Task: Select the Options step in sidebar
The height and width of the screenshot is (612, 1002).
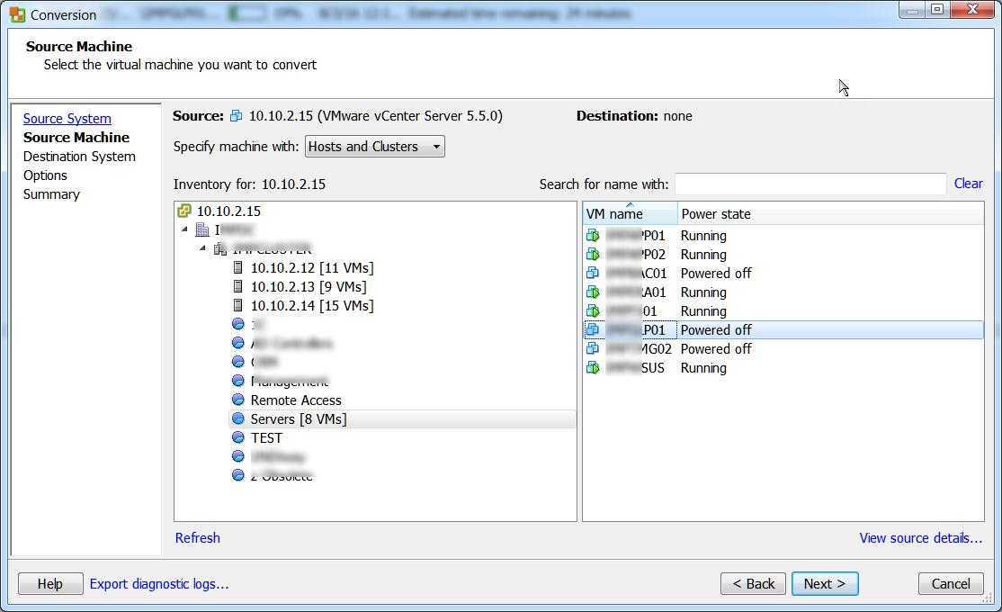Action: pos(45,175)
